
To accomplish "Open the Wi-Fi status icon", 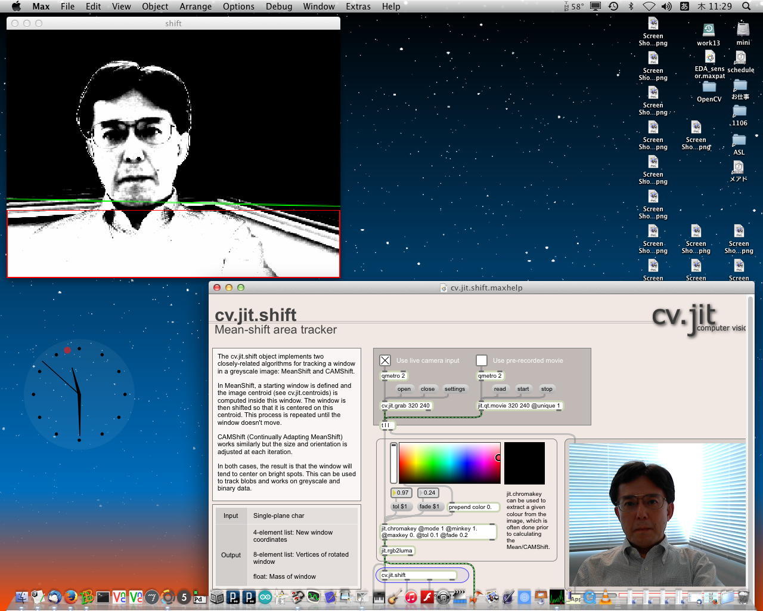I will (x=649, y=7).
